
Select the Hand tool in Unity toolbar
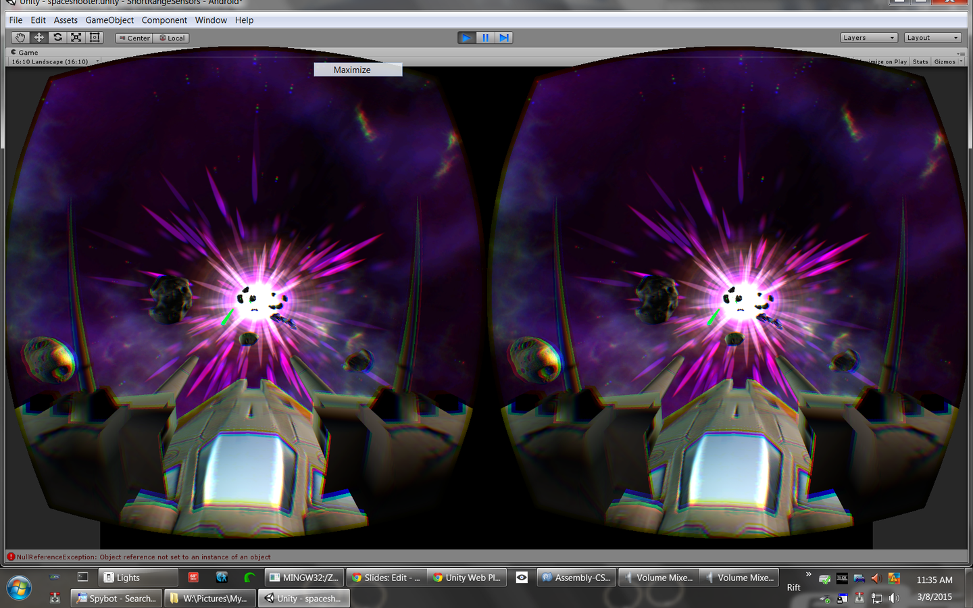[20, 38]
